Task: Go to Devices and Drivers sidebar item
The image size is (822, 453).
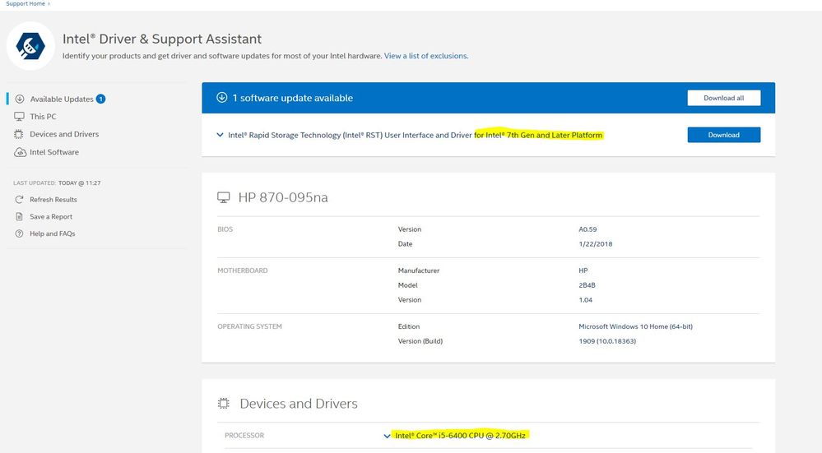Action: [x=64, y=134]
